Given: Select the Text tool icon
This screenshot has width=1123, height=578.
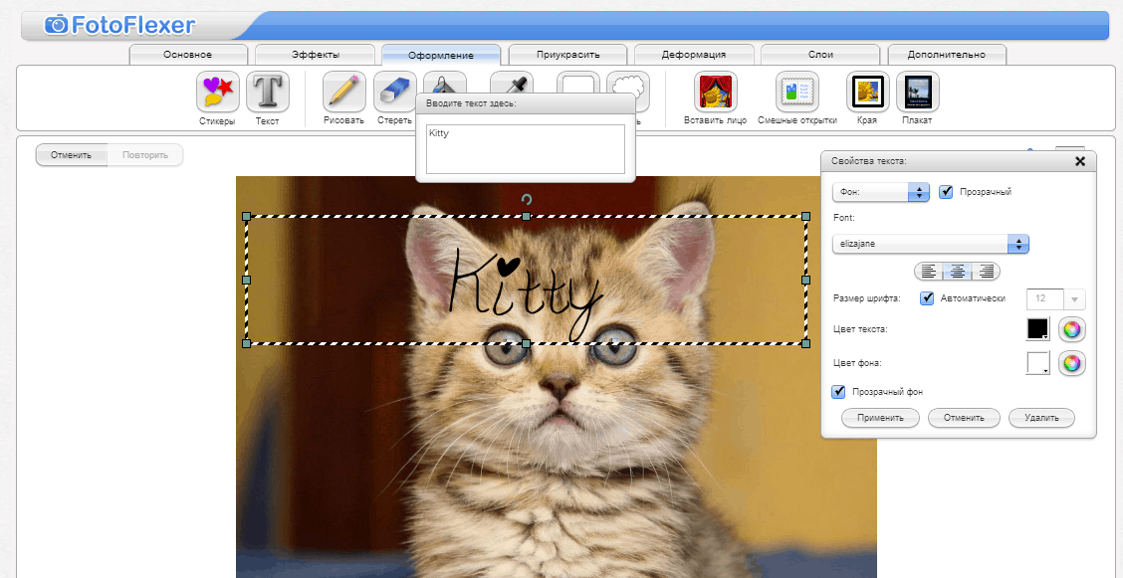Looking at the screenshot, I should (x=267, y=93).
